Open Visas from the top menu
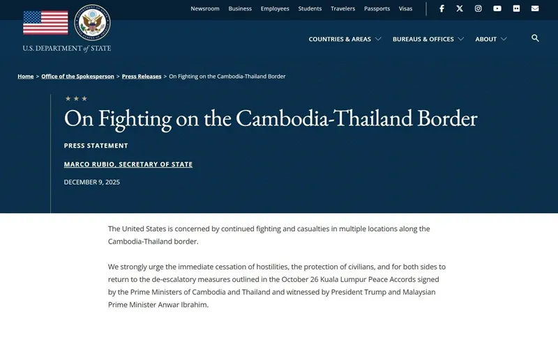The image size is (558, 344). 405,8
